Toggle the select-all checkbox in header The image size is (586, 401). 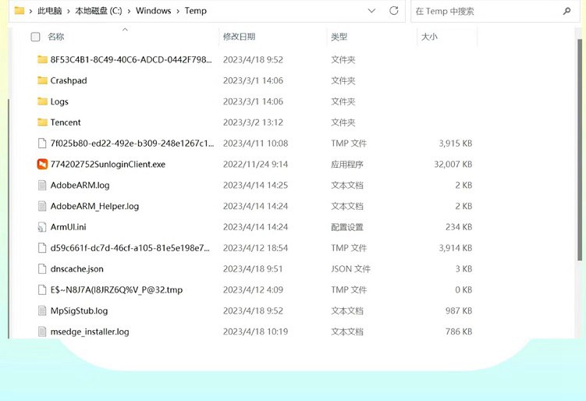35,37
